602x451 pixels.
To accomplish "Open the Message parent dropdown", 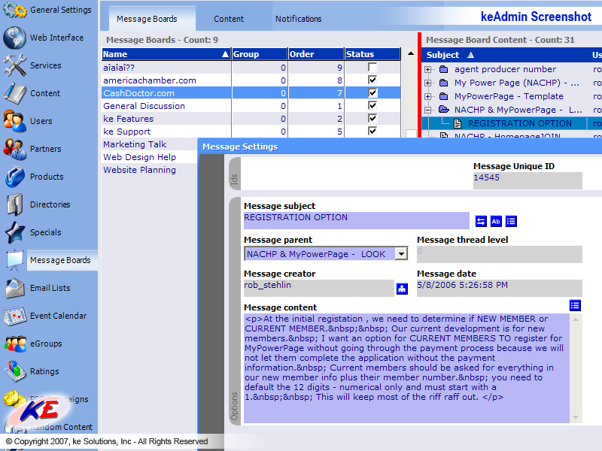I will [x=401, y=253].
